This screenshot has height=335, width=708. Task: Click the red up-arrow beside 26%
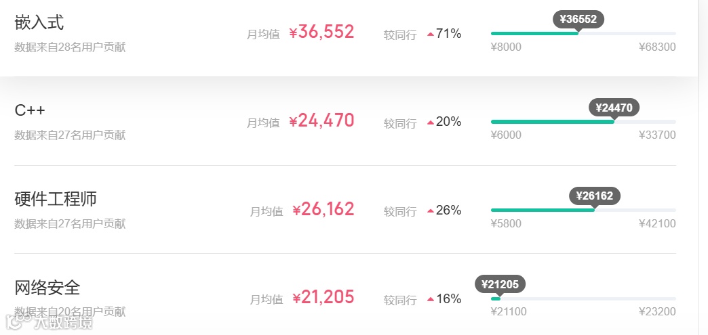point(430,211)
